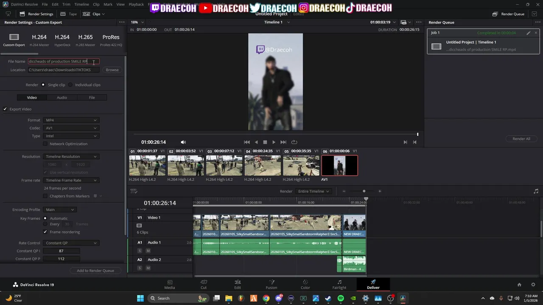Go to the Fairlight page
The height and width of the screenshot is (305, 543).
tap(339, 284)
